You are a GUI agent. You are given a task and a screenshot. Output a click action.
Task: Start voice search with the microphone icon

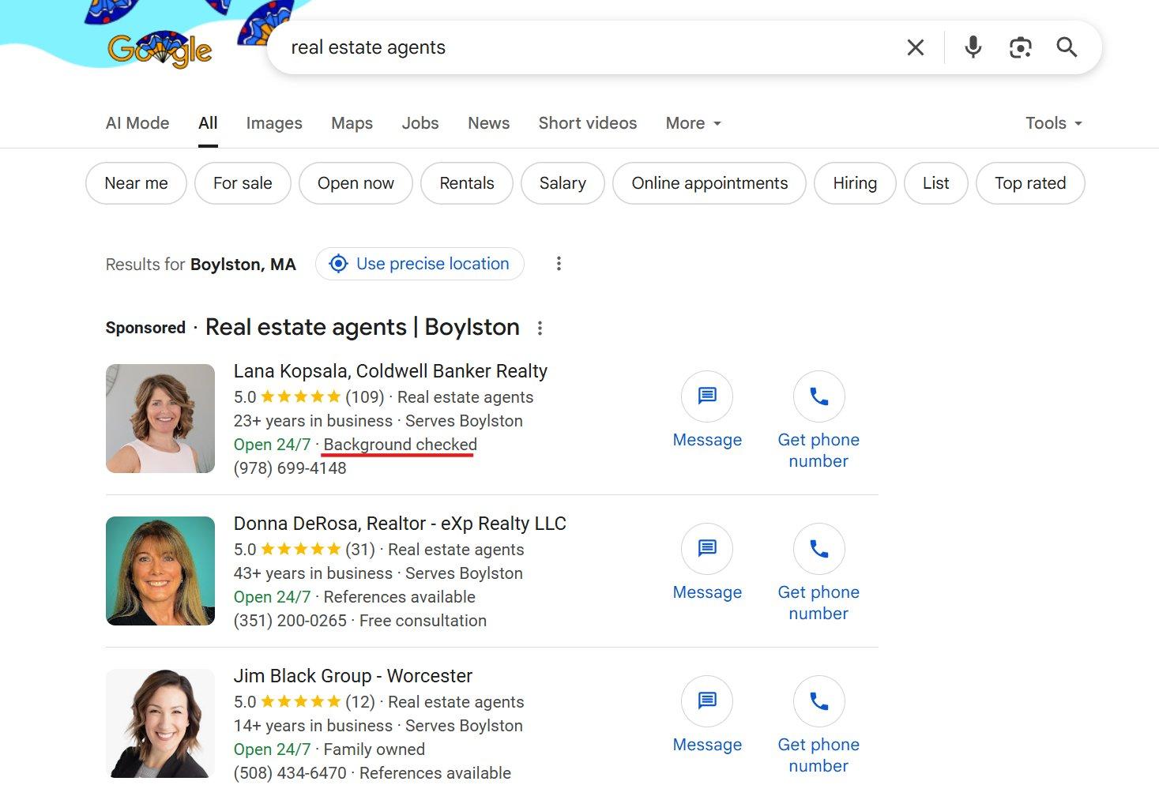click(x=973, y=47)
